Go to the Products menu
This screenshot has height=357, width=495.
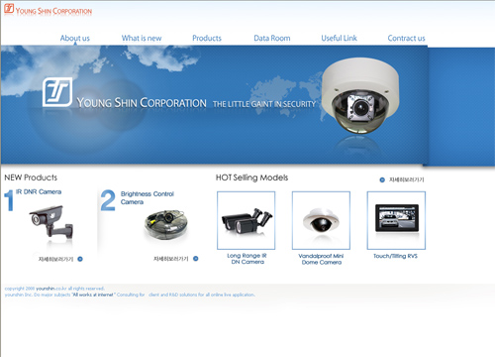pyautogui.click(x=207, y=38)
